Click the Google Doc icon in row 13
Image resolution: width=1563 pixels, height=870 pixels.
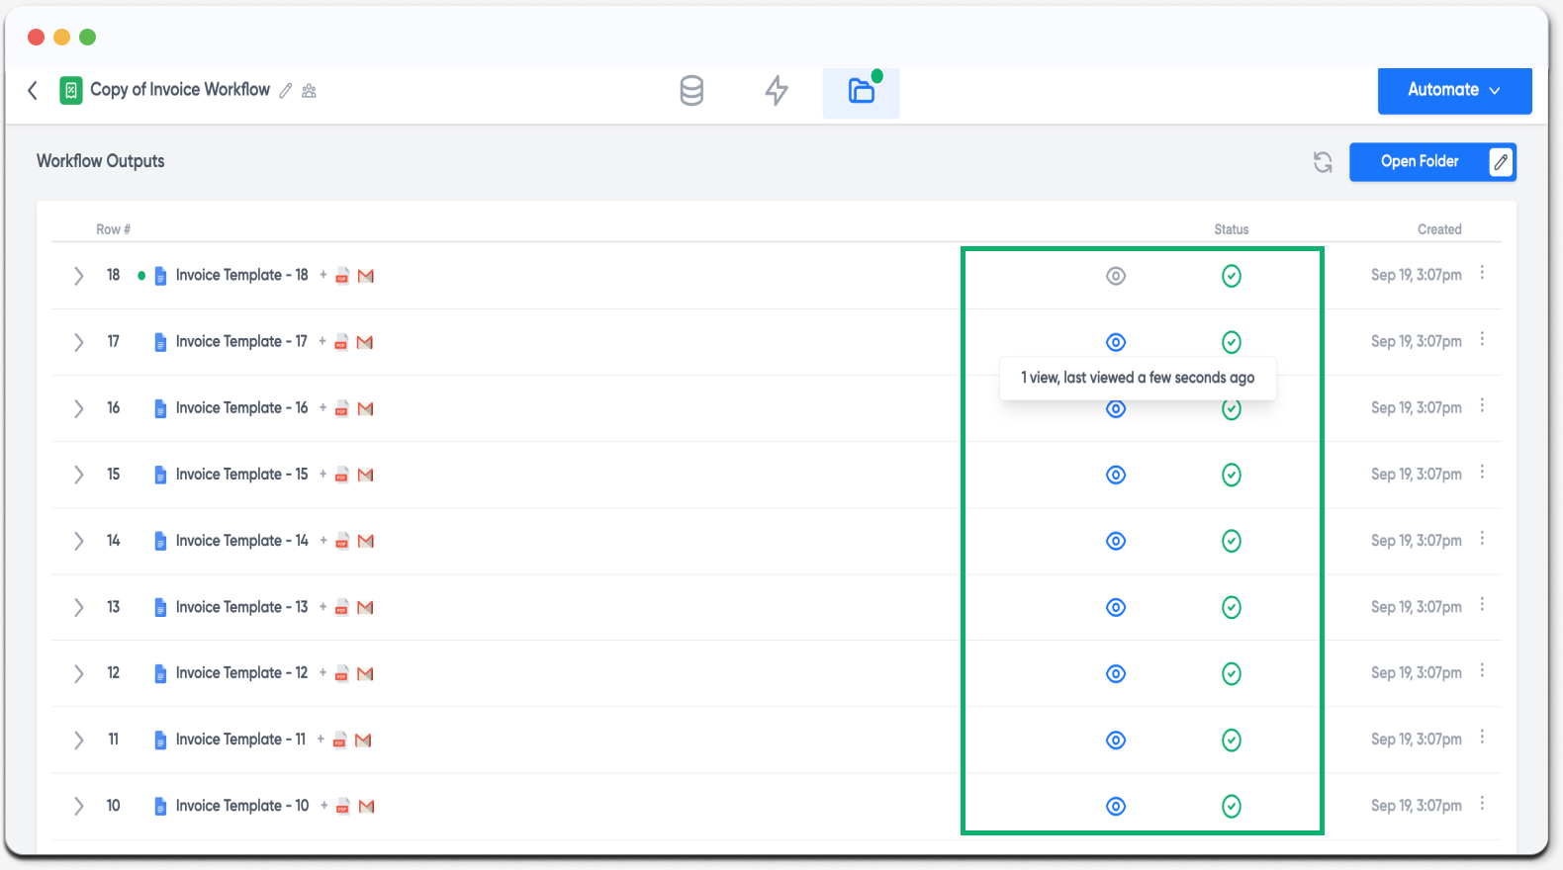pos(160,607)
